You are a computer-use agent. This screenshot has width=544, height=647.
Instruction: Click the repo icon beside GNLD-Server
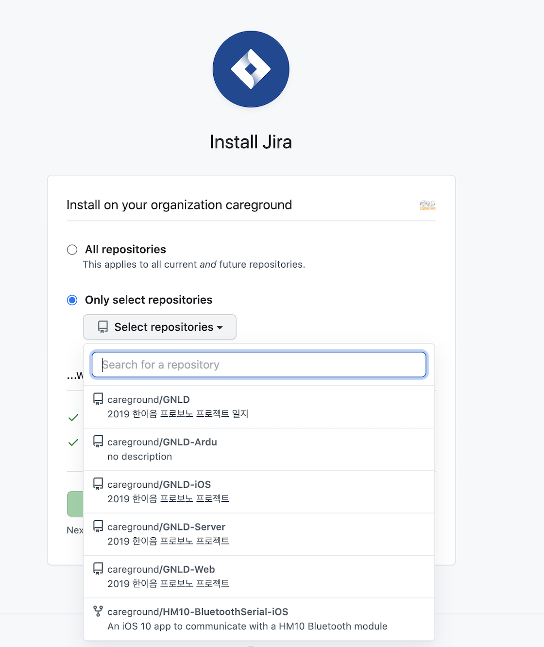tap(98, 526)
